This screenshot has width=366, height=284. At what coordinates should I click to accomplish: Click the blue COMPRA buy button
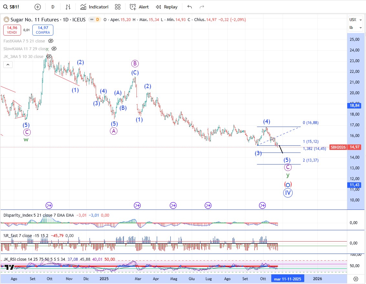43,30
